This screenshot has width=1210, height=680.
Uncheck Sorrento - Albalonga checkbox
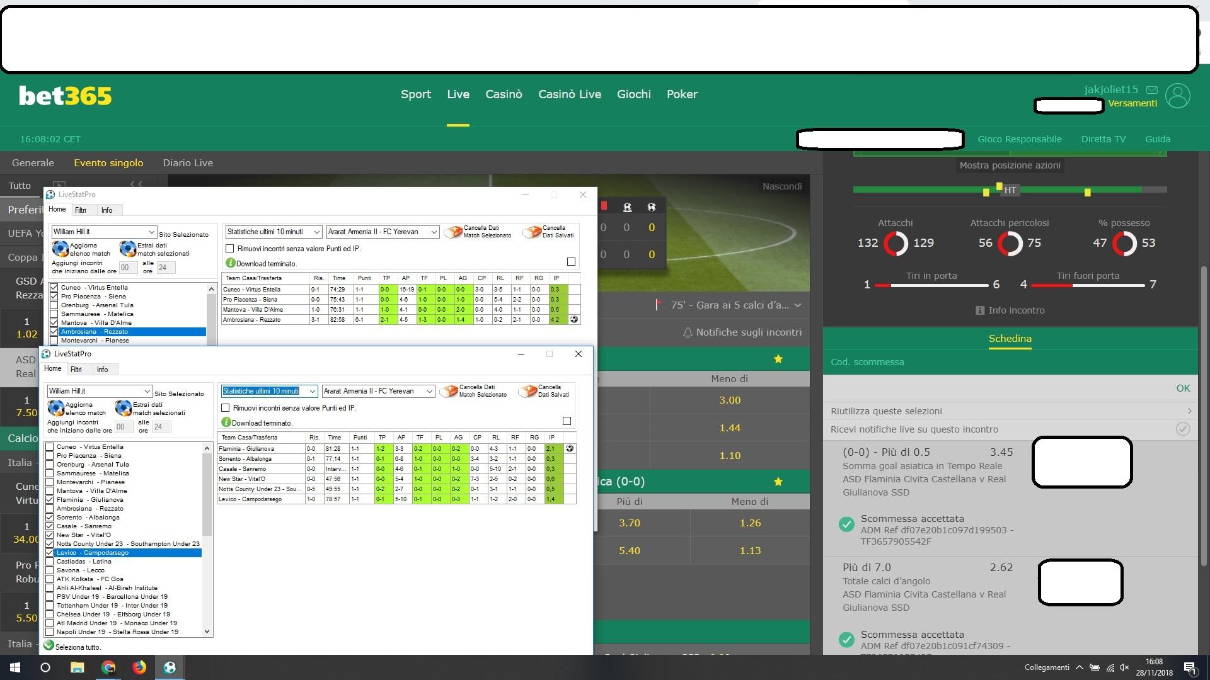49,518
